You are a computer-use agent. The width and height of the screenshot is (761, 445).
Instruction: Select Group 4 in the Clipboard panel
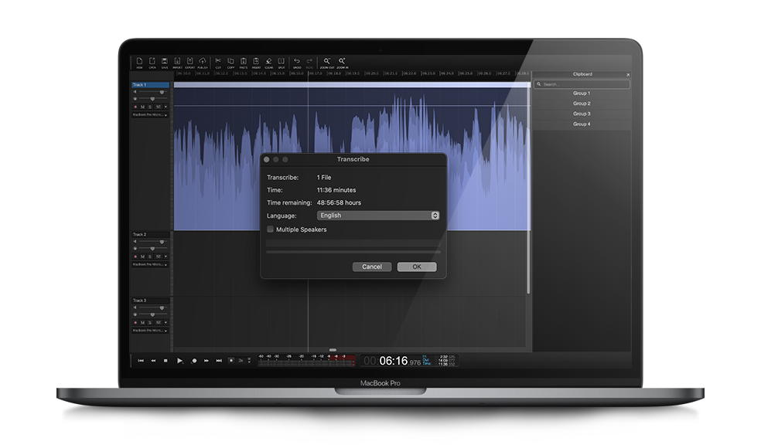(581, 124)
